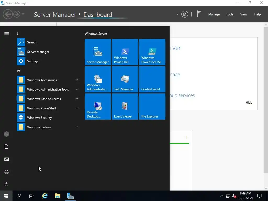Open Search from the Start app list
Image resolution: width=268 pixels, height=201 pixels.
pyautogui.click(x=48, y=42)
